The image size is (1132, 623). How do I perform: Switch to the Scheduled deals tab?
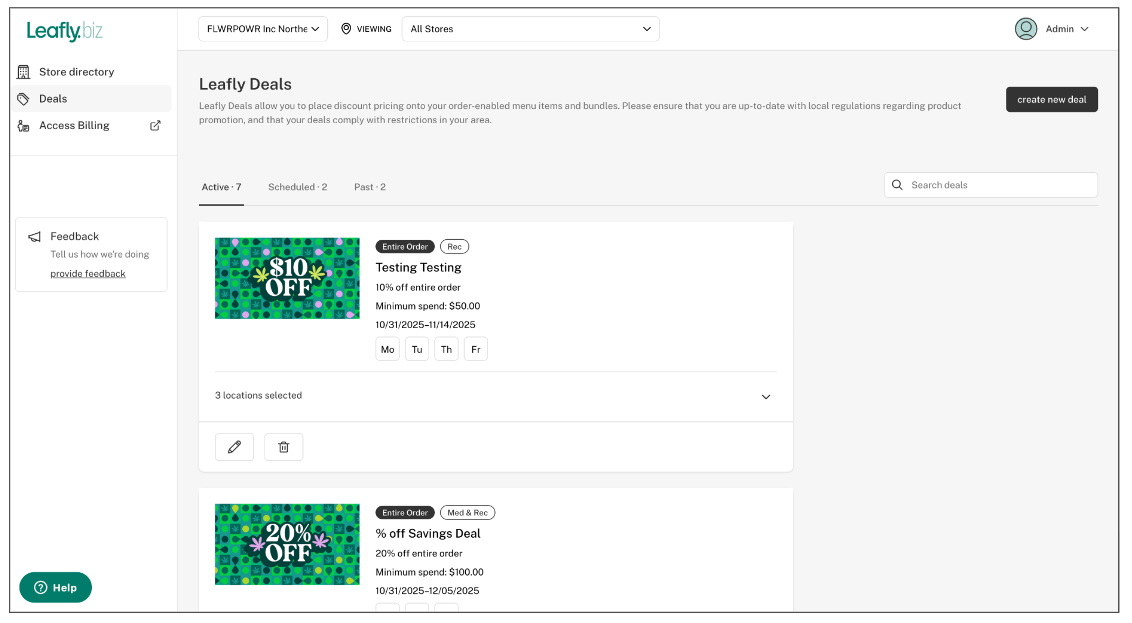(x=297, y=187)
